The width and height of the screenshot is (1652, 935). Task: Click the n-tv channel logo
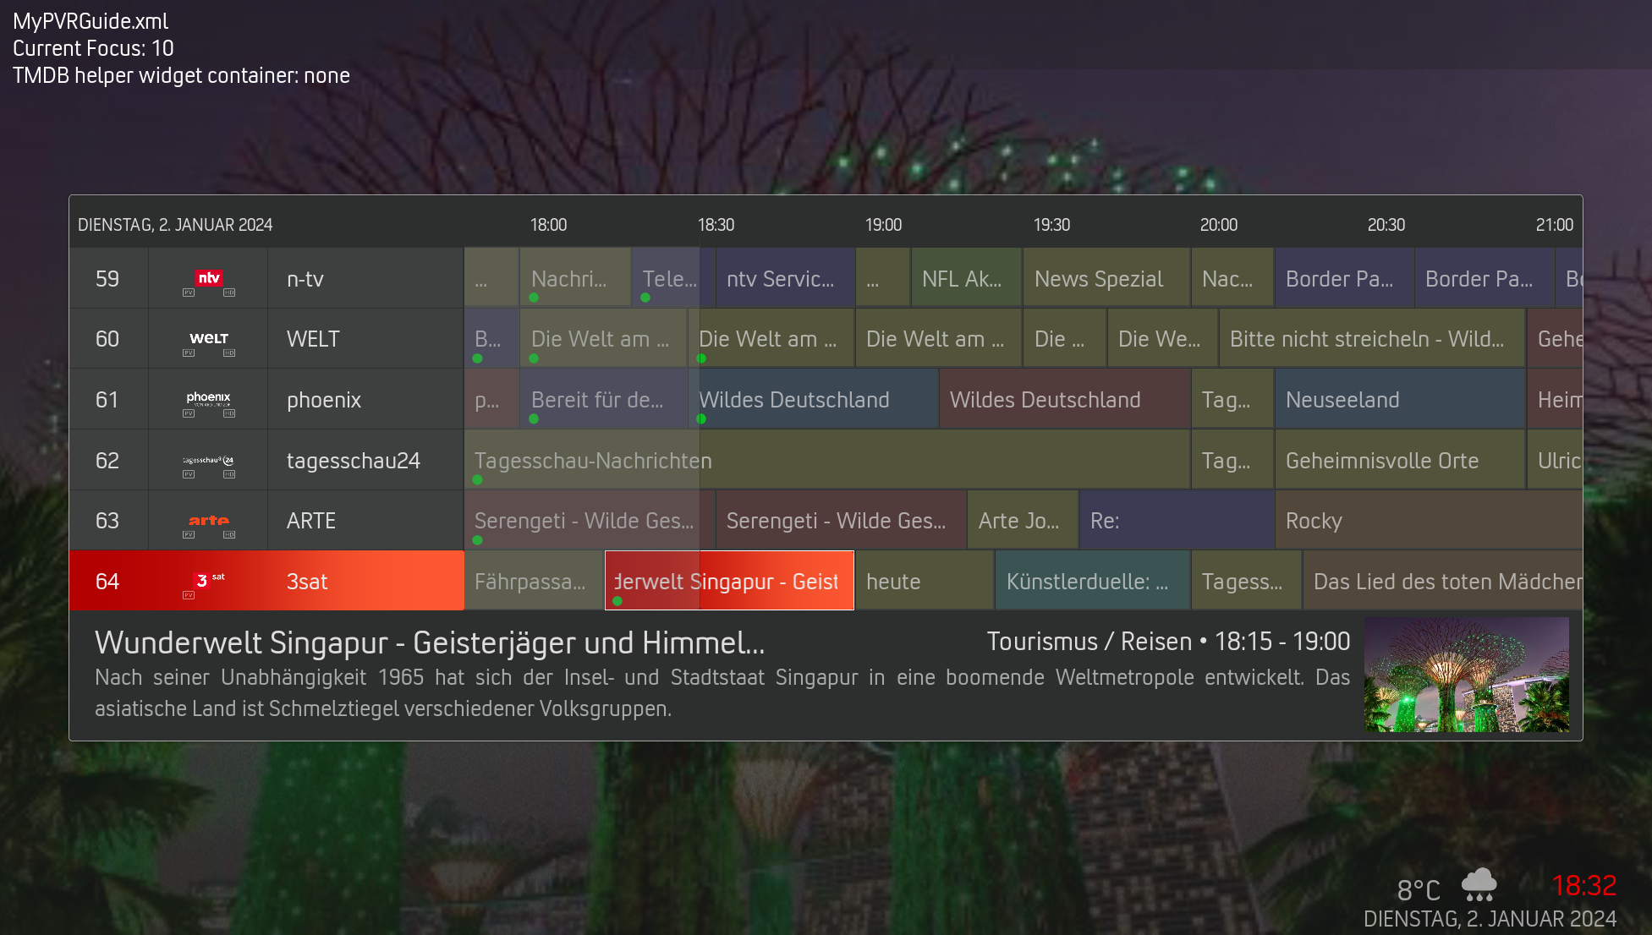[x=208, y=278]
